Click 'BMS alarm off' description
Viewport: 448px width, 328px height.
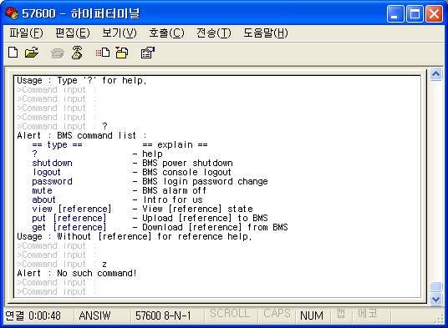(x=174, y=190)
